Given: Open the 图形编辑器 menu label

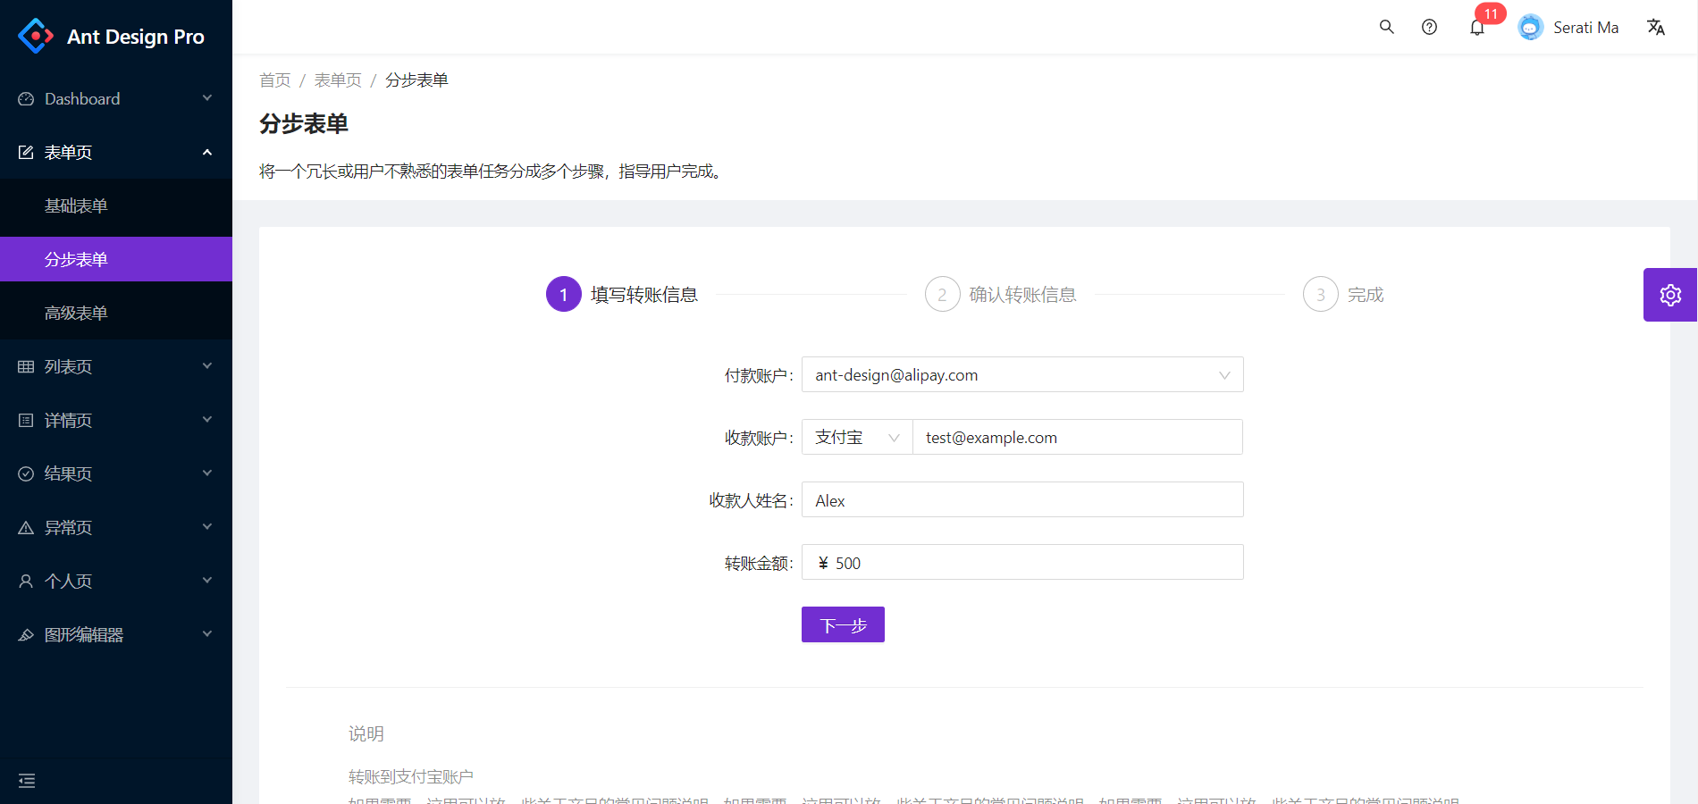Looking at the screenshot, I should [84, 635].
